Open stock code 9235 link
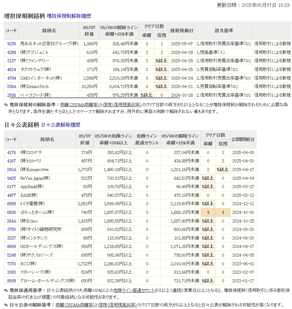292x309 pixels. click(11, 44)
